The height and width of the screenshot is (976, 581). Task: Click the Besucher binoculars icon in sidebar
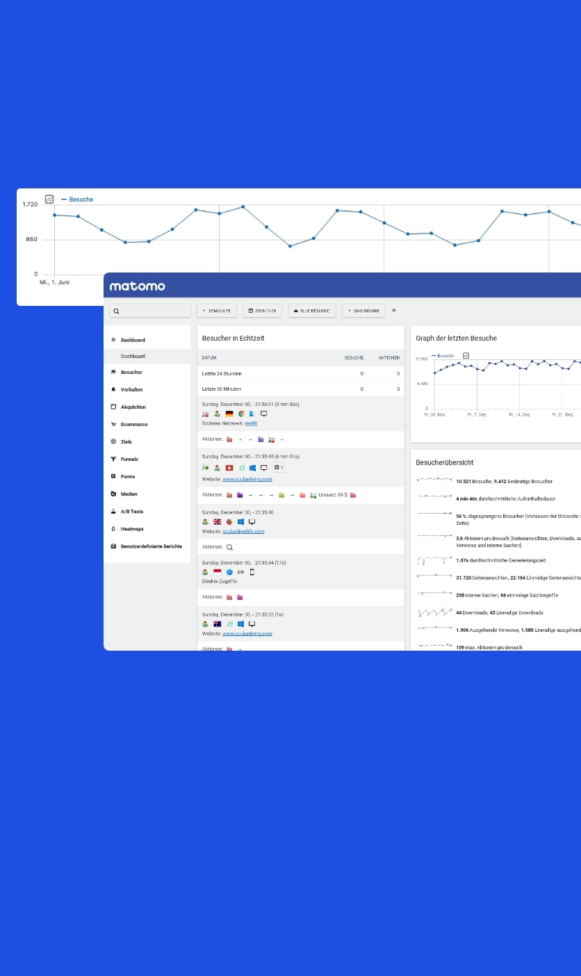[x=113, y=372]
